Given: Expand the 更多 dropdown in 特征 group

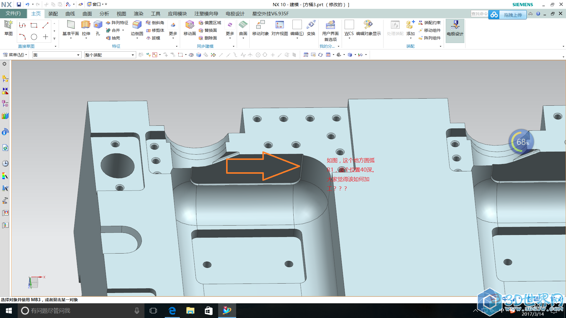Looking at the screenshot, I should coord(173,38).
